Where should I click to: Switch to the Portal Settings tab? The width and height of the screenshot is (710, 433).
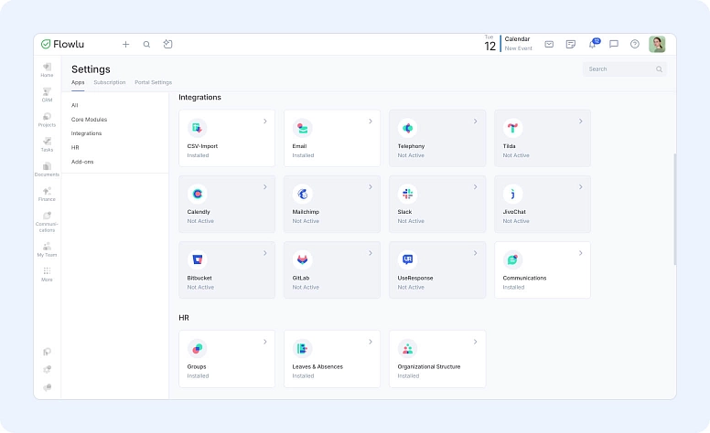tap(153, 82)
